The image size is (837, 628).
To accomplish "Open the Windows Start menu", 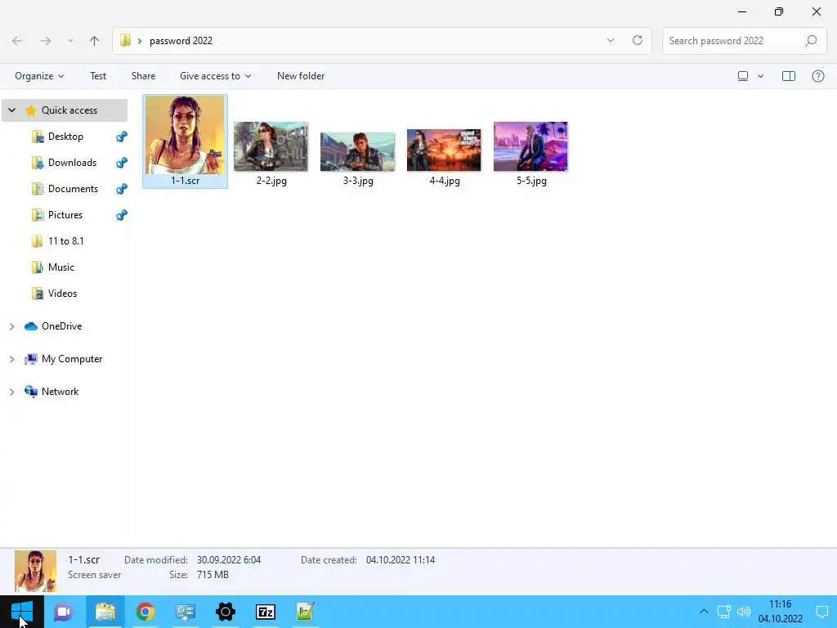I will pos(22,612).
